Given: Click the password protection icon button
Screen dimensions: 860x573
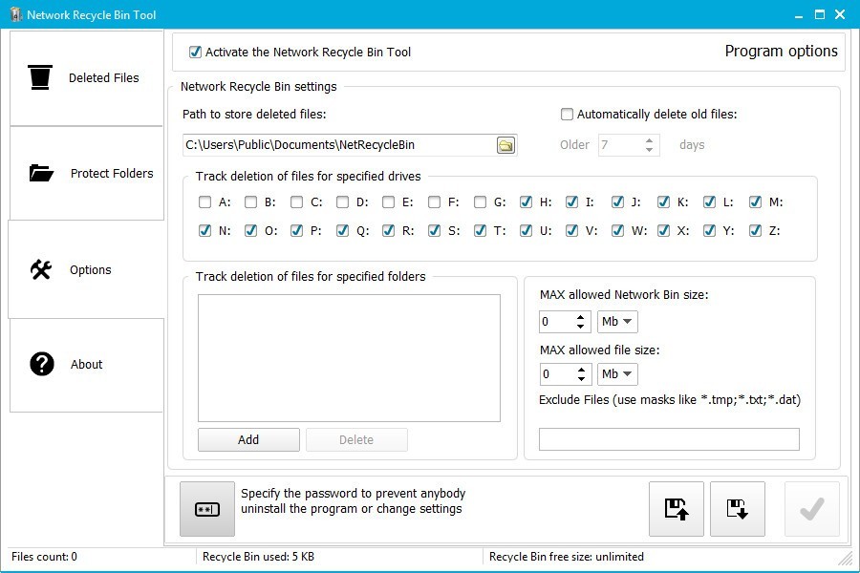Looking at the screenshot, I should (208, 509).
